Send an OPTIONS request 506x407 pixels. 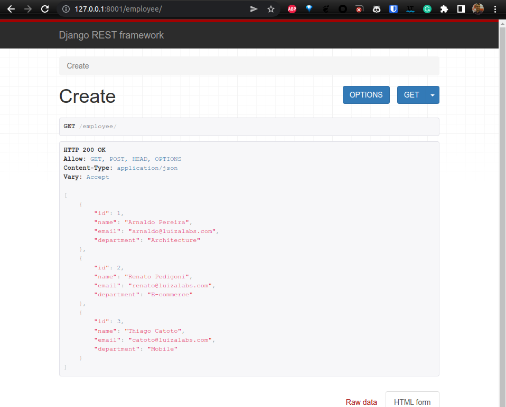366,95
